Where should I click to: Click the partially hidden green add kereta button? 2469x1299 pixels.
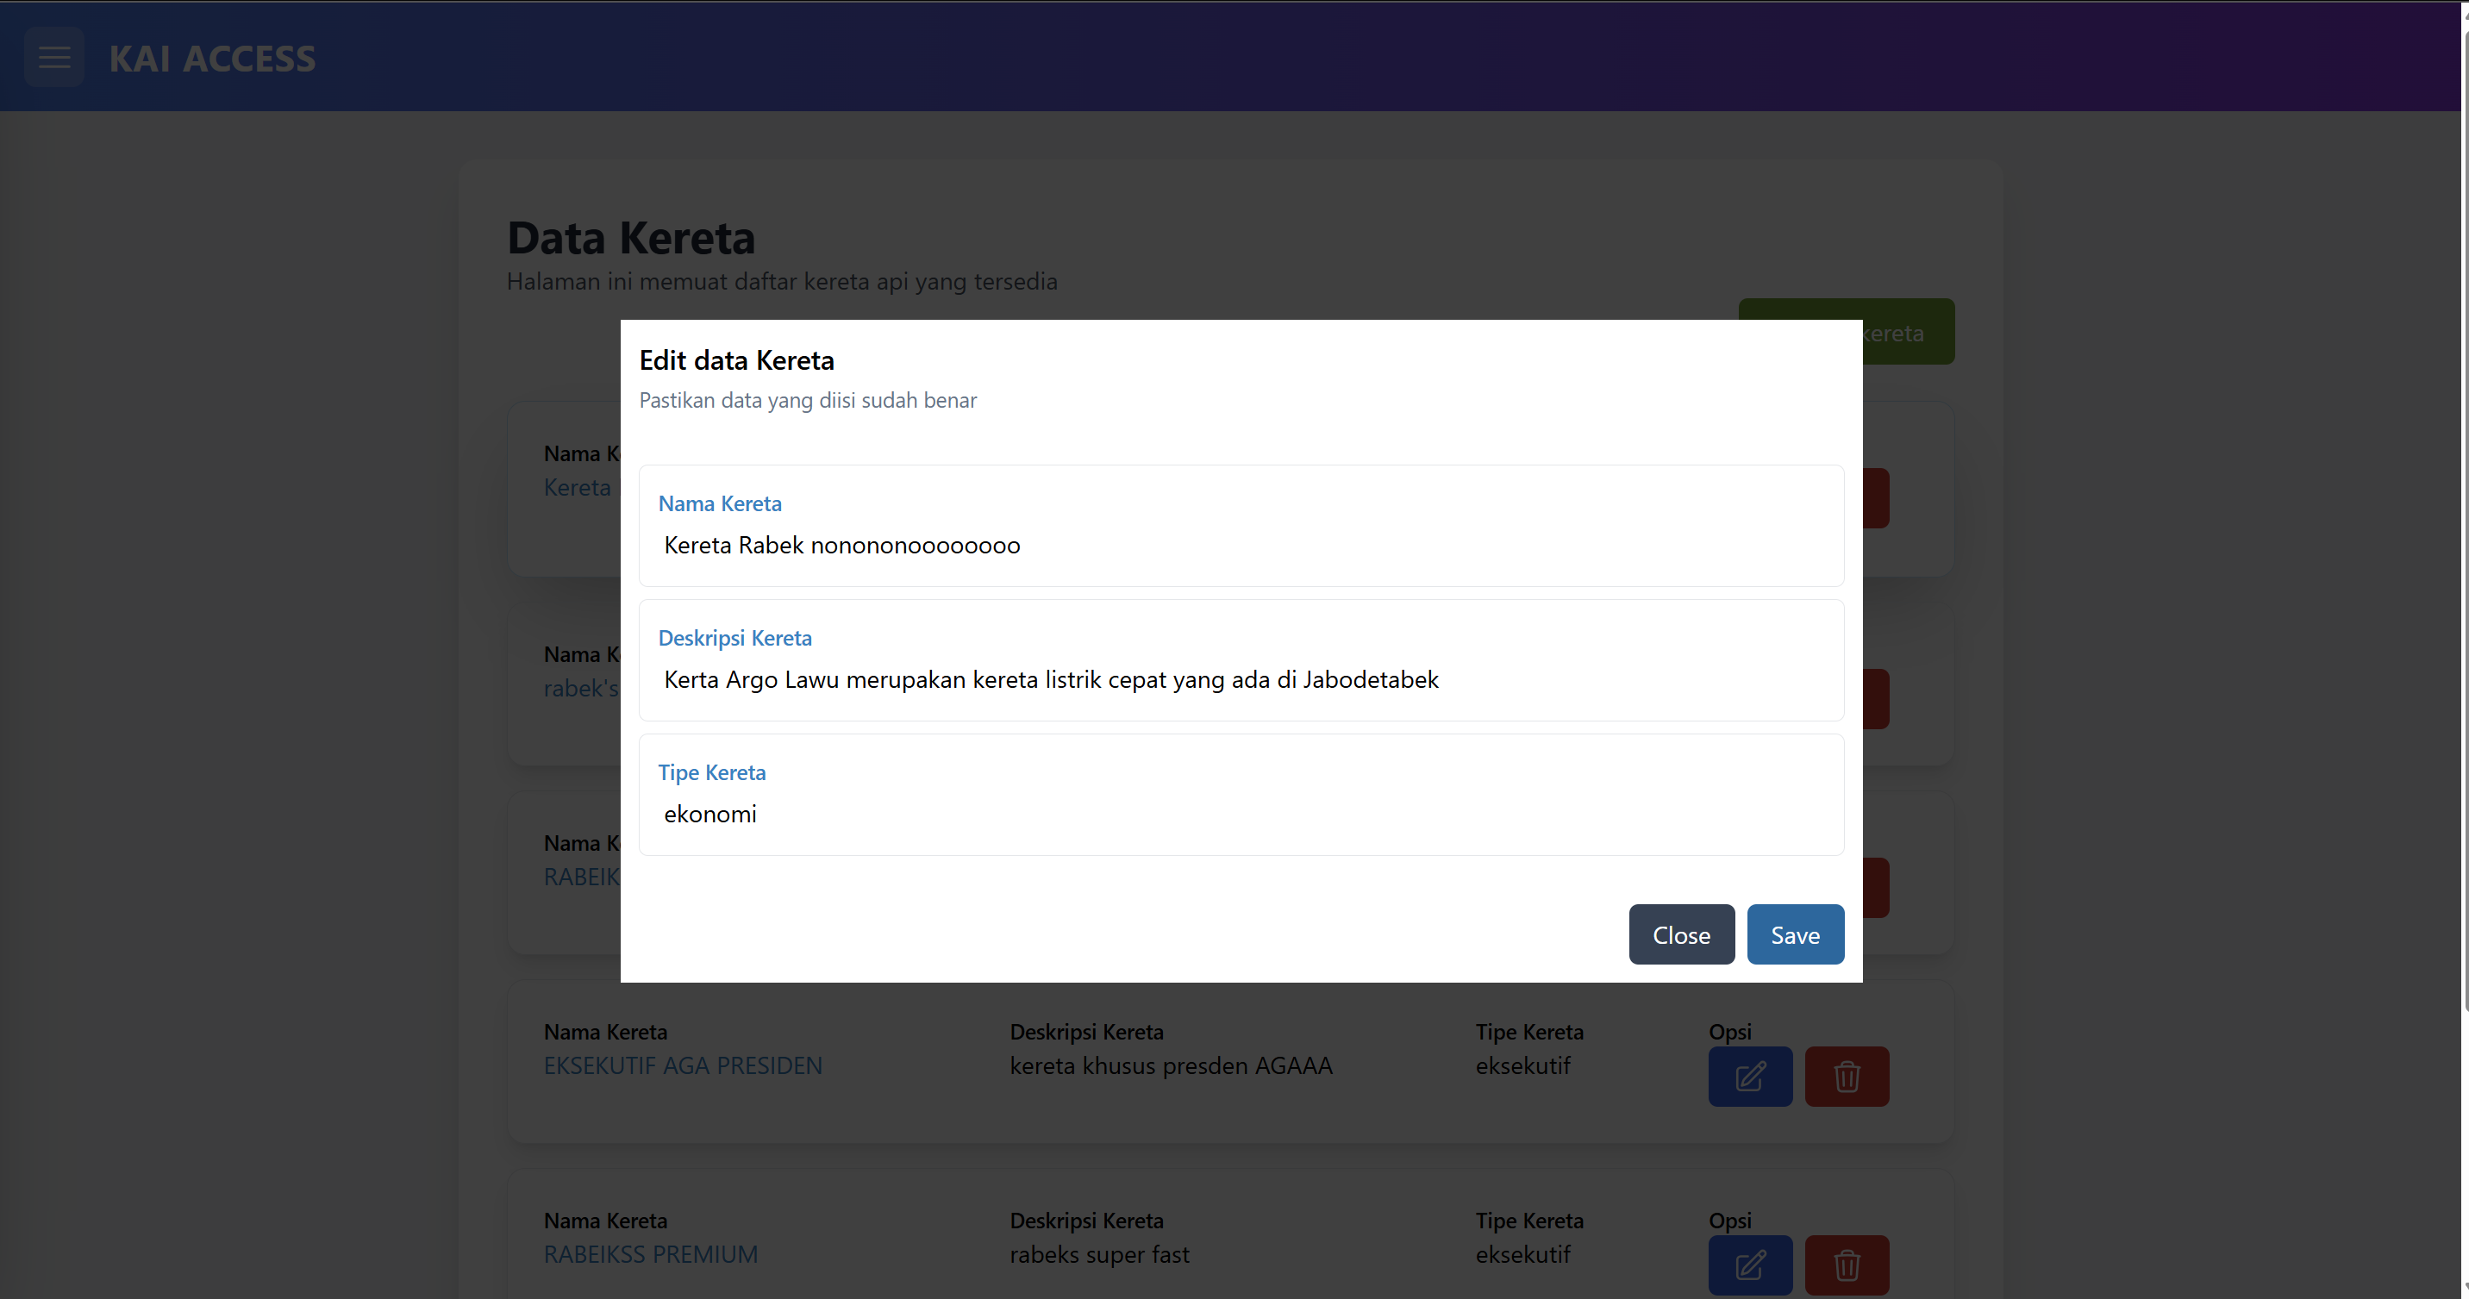point(1907,331)
